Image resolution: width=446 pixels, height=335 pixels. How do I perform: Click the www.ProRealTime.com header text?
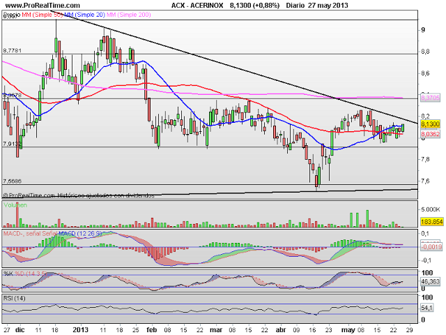click(x=43, y=5)
